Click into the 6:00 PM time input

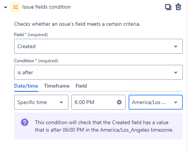(x=95, y=102)
